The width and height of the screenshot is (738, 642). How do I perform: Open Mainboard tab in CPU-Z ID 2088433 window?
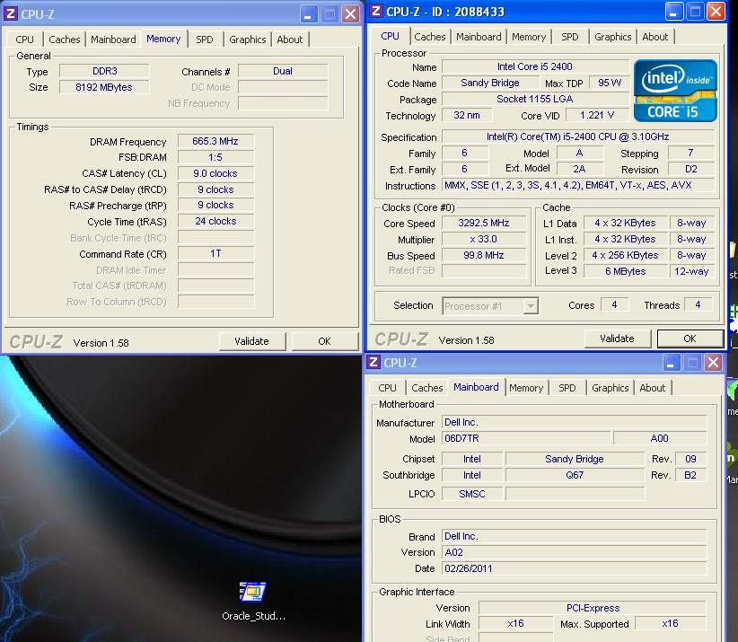479,37
